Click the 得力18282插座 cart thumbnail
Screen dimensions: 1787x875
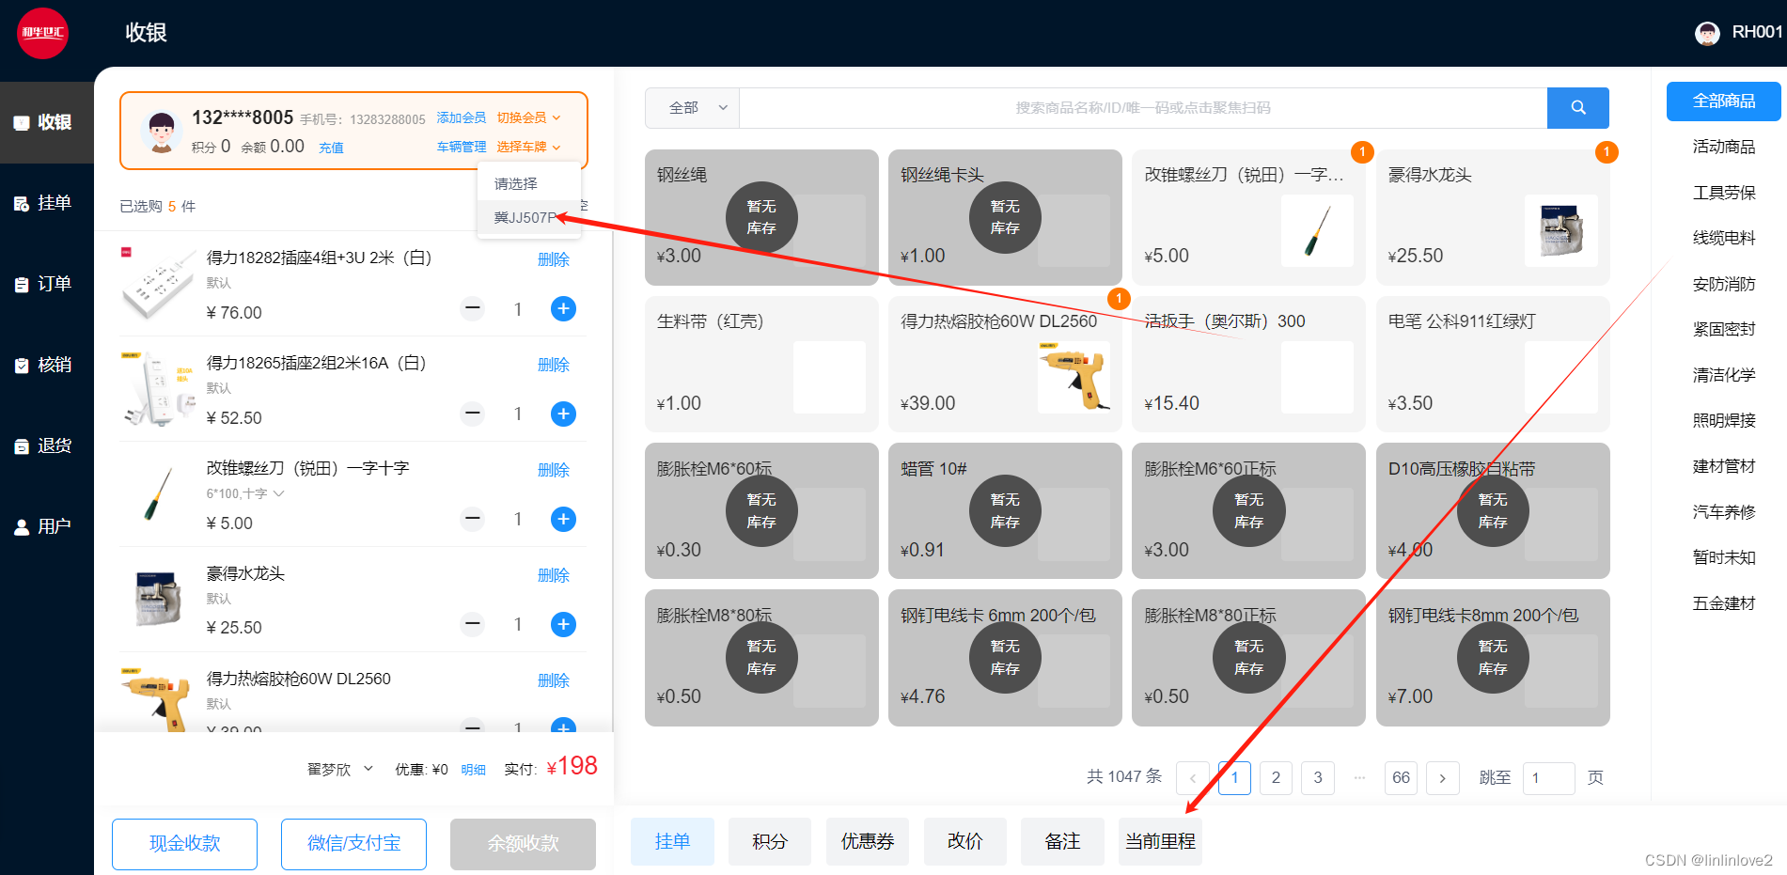(x=158, y=284)
